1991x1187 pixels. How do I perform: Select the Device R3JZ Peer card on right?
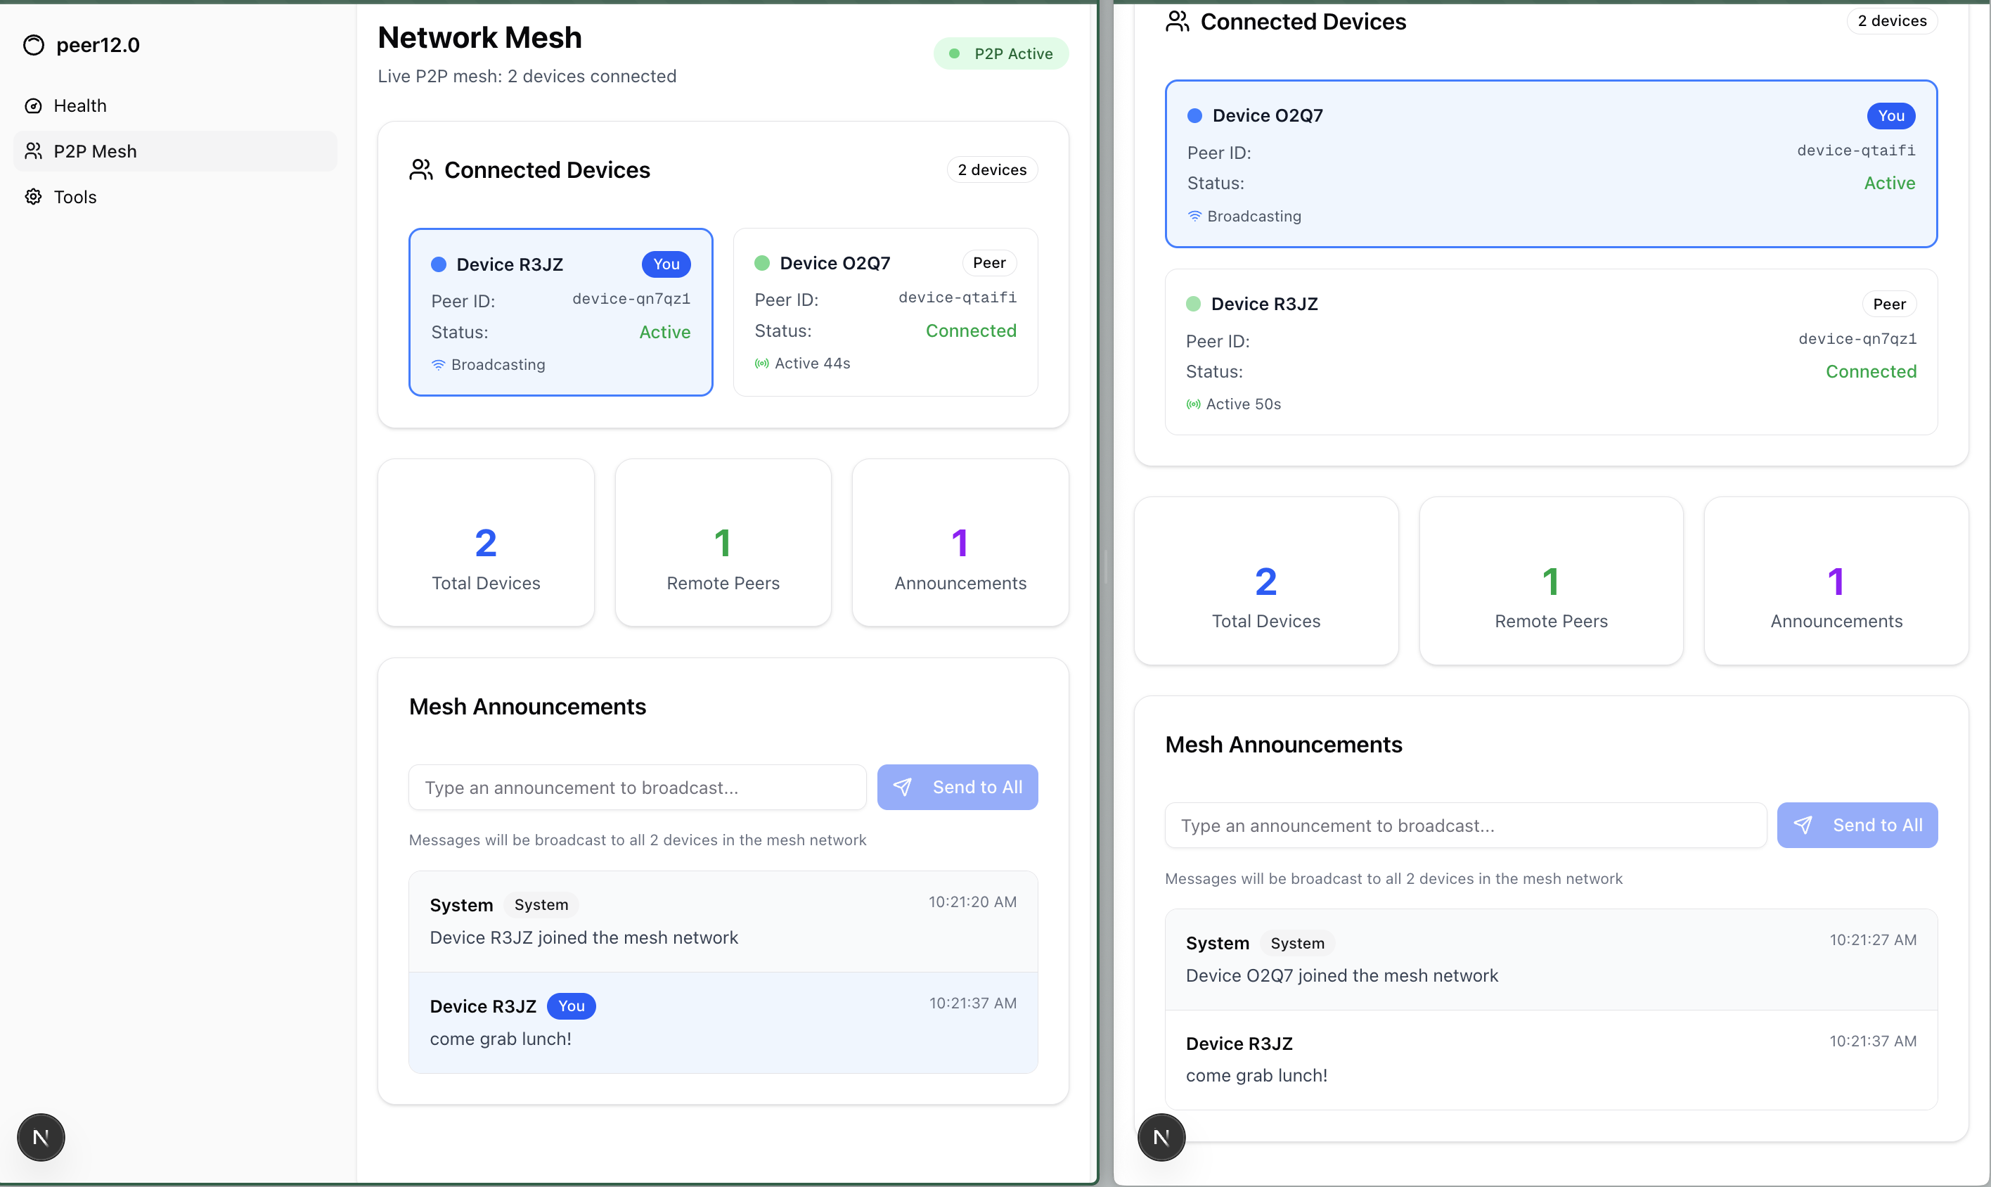pyautogui.click(x=1550, y=352)
